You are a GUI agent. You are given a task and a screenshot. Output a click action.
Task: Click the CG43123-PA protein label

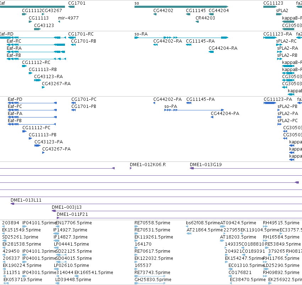tap(49, 142)
